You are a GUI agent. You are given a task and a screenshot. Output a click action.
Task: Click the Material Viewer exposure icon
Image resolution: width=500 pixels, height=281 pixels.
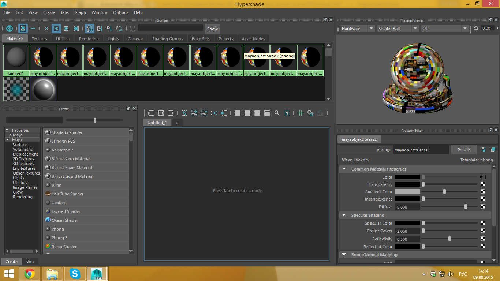[x=476, y=28]
